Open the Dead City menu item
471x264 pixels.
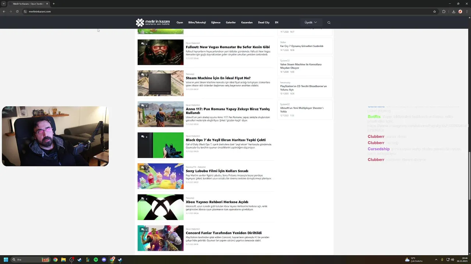coord(264,22)
